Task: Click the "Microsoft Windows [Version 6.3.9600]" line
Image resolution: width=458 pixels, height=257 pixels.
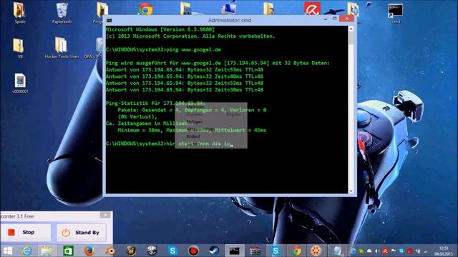Action: point(160,29)
